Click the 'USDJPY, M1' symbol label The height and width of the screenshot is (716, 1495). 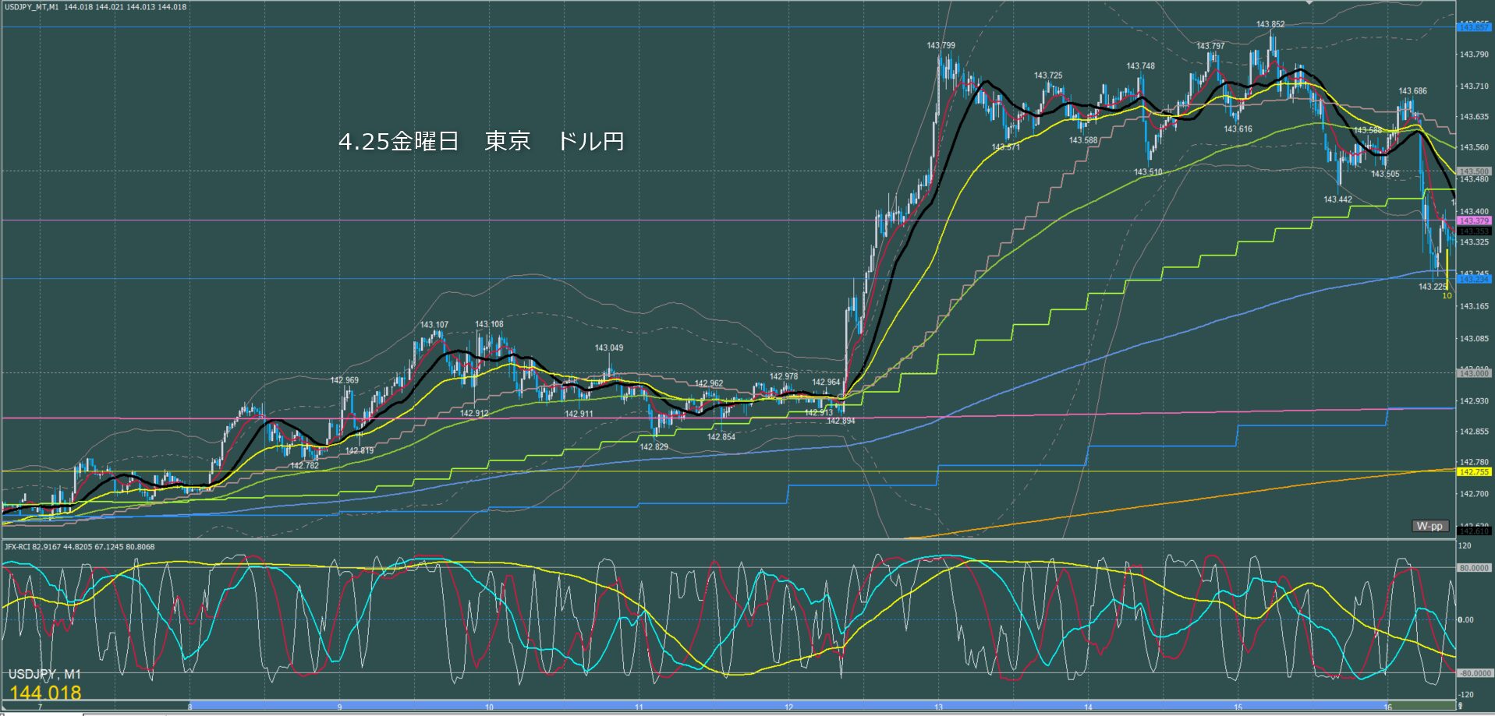(x=44, y=674)
